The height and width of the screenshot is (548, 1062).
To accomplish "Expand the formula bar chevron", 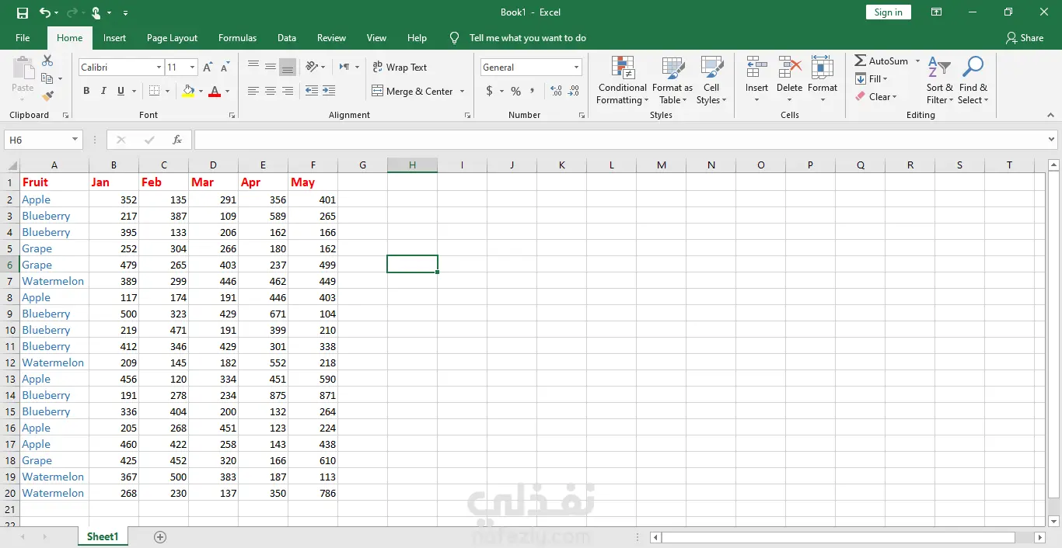I will point(1051,140).
